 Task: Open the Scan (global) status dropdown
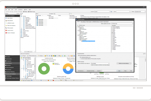click(x=100, y=63)
